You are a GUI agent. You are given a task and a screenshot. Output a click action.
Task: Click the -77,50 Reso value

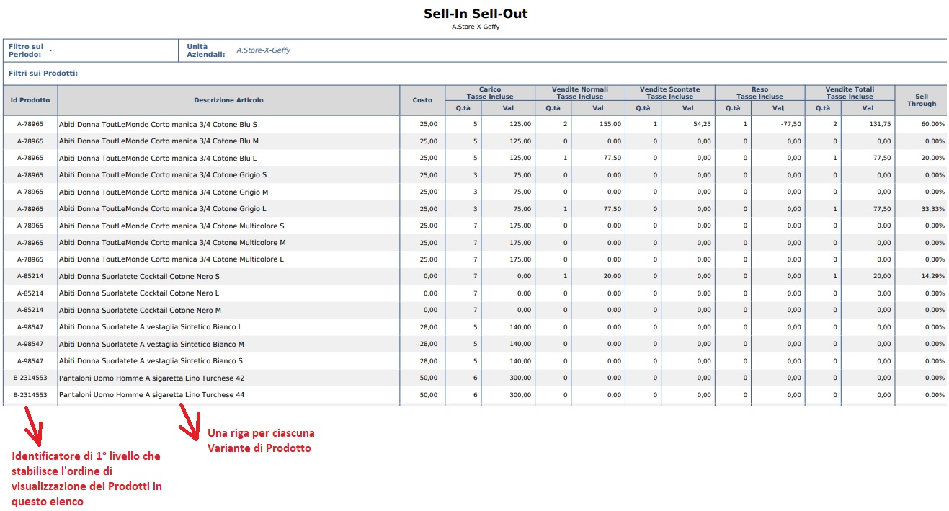coord(791,124)
